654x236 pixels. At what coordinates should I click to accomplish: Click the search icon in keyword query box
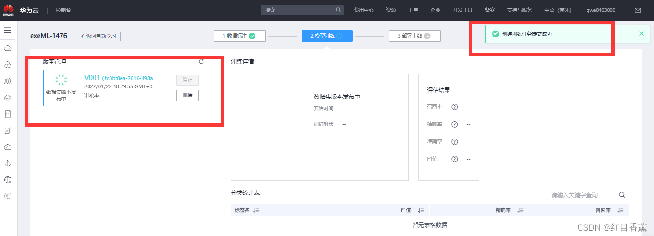tap(622, 194)
